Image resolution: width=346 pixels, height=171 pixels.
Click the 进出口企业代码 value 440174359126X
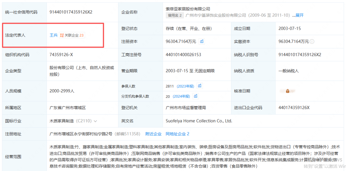(x=294, y=108)
